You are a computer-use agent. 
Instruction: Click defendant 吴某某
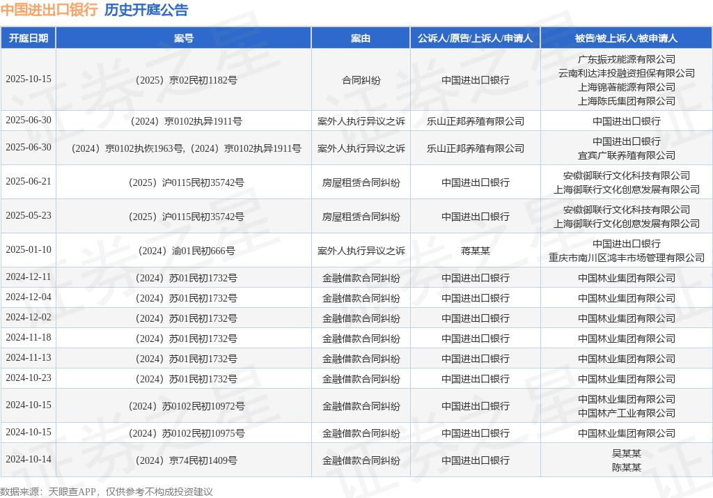[x=627, y=453]
